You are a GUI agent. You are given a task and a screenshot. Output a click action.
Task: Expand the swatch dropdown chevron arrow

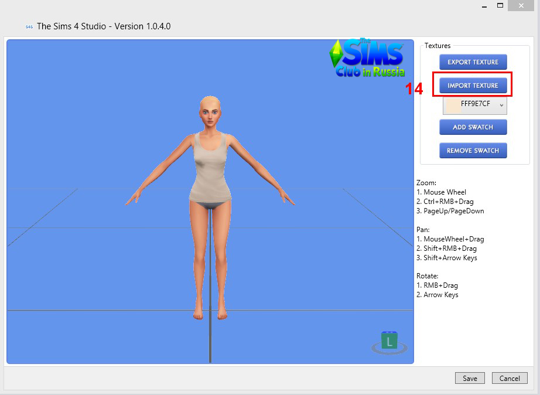click(501, 105)
